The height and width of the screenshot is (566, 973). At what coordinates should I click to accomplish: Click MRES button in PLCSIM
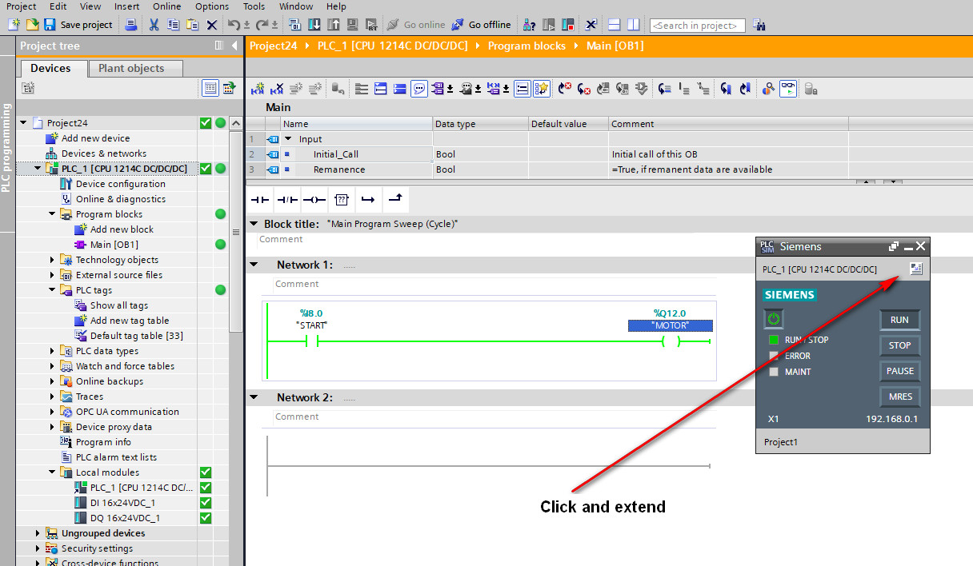pos(899,397)
